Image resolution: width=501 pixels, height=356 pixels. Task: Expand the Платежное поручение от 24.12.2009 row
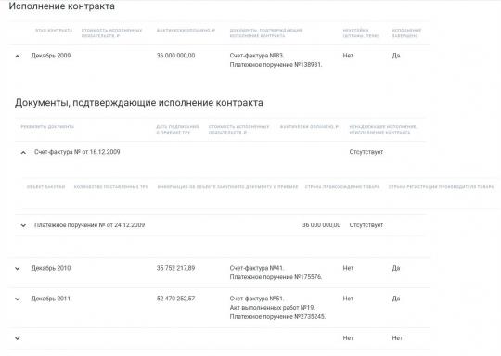click(x=23, y=225)
